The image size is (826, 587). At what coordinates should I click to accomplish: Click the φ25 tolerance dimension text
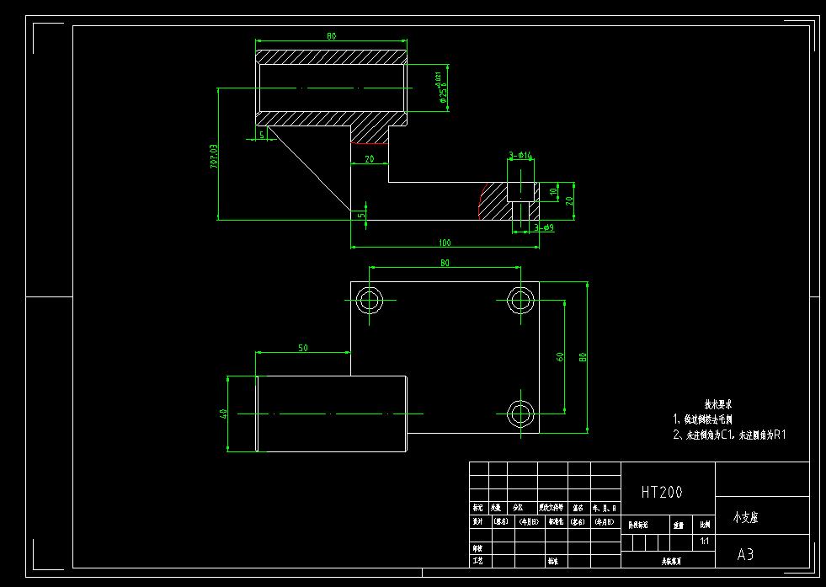pyautogui.click(x=441, y=88)
